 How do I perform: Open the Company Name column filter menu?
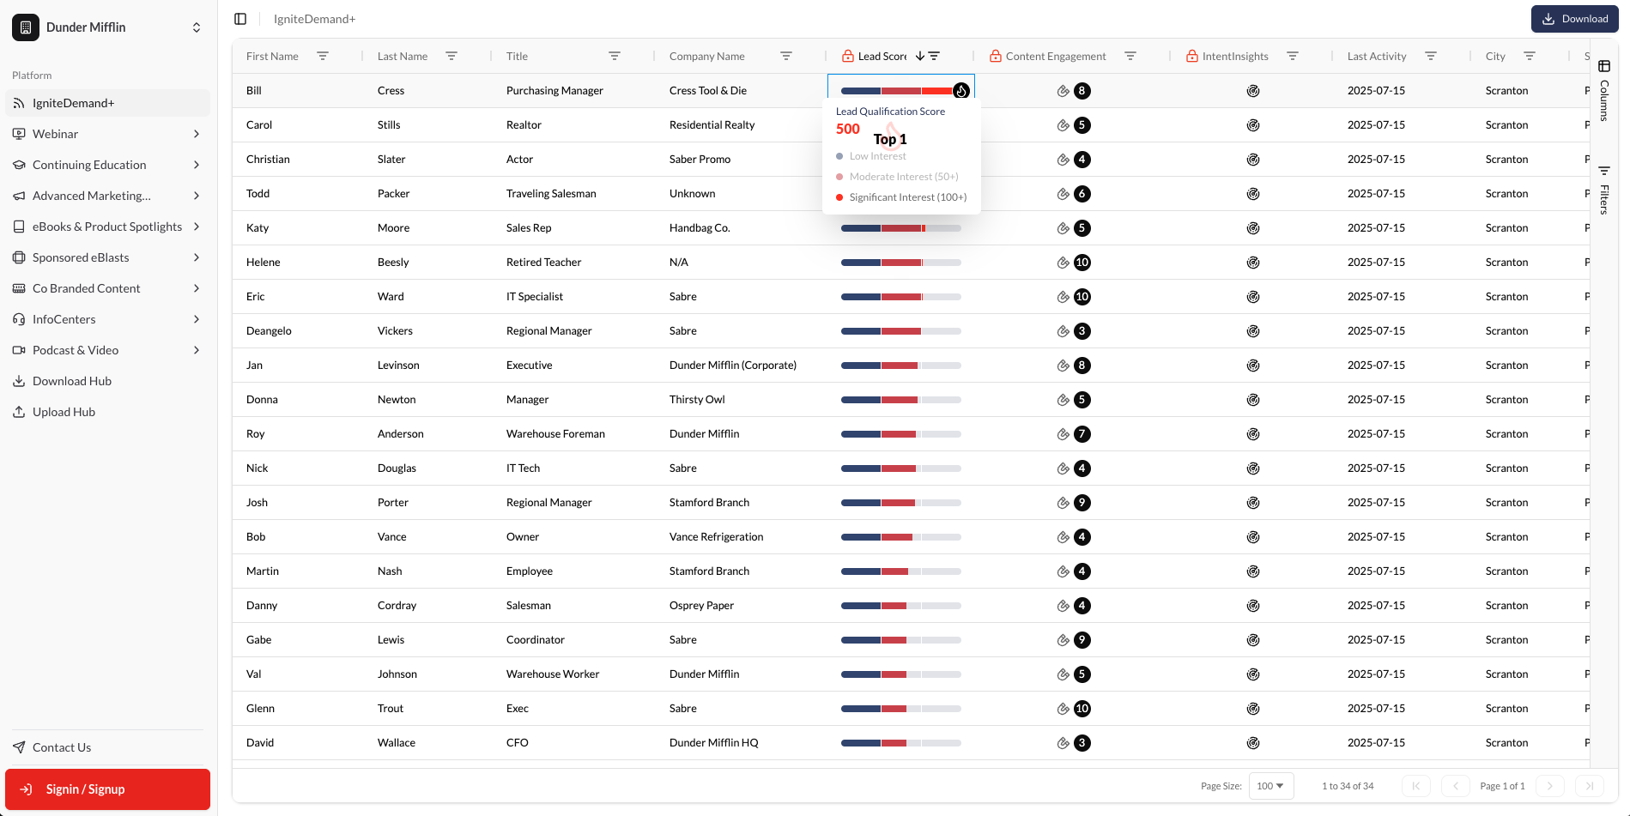point(785,56)
